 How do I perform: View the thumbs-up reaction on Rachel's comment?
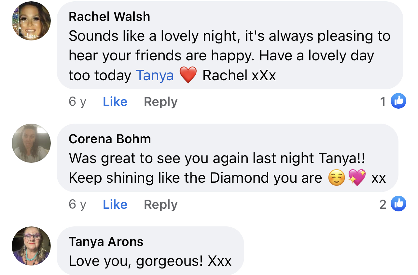point(398,101)
